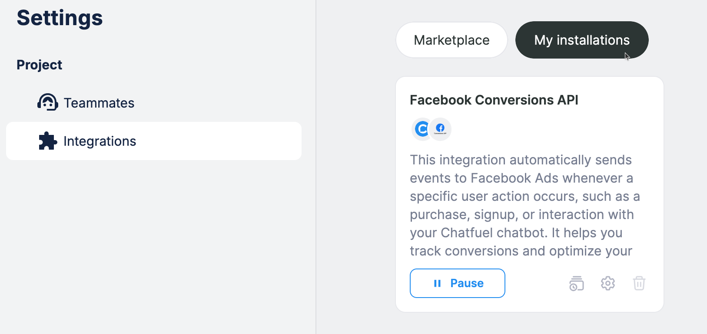
Task: Click the Teammates headset icon
Action: 47,102
